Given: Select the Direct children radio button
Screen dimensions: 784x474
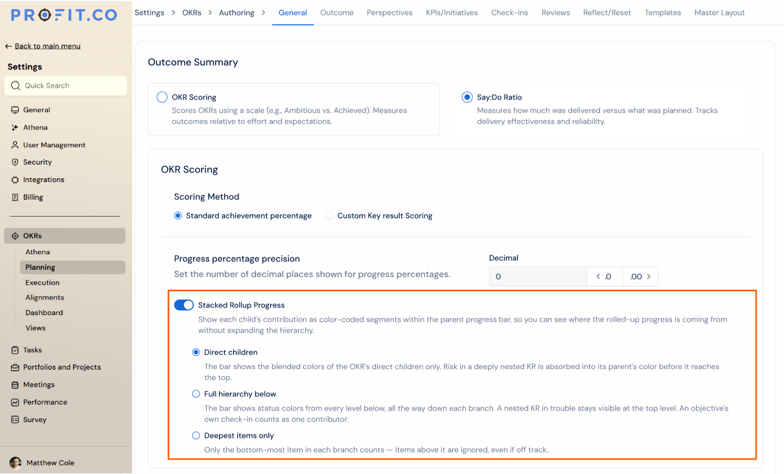Looking at the screenshot, I should tap(196, 352).
